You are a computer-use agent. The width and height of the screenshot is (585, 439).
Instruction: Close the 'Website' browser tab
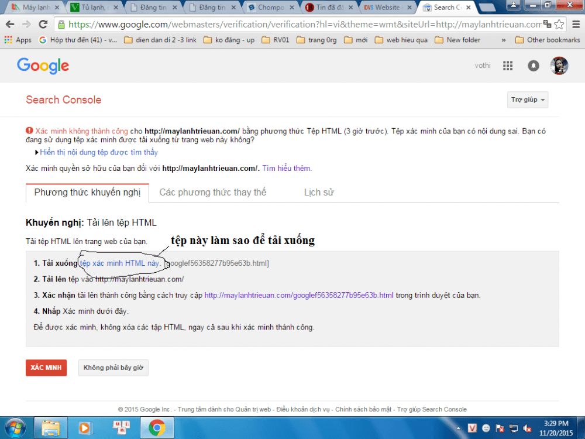tap(409, 8)
